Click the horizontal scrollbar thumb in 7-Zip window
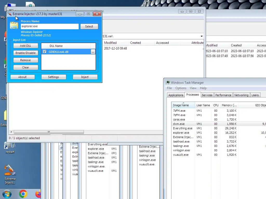The image size is (266, 199). (x=49, y=132)
